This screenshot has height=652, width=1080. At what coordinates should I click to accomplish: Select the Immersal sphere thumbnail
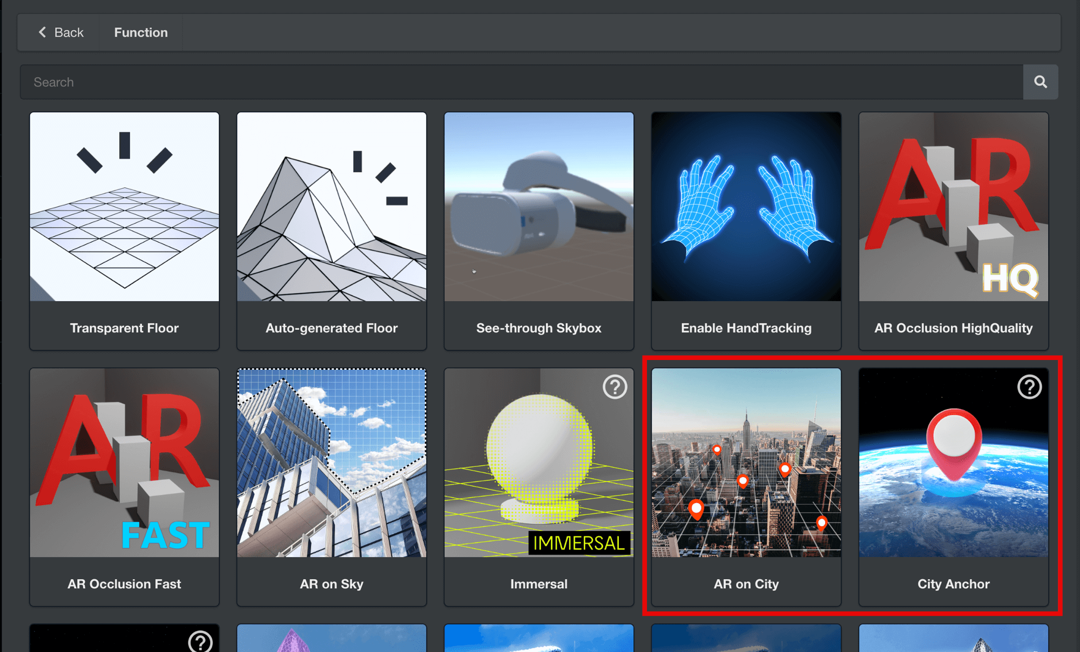coord(539,463)
